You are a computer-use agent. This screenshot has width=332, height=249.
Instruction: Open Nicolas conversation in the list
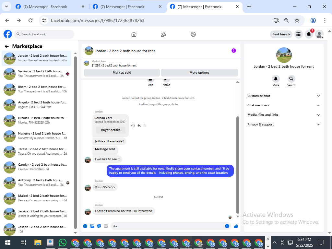[x=36, y=121]
